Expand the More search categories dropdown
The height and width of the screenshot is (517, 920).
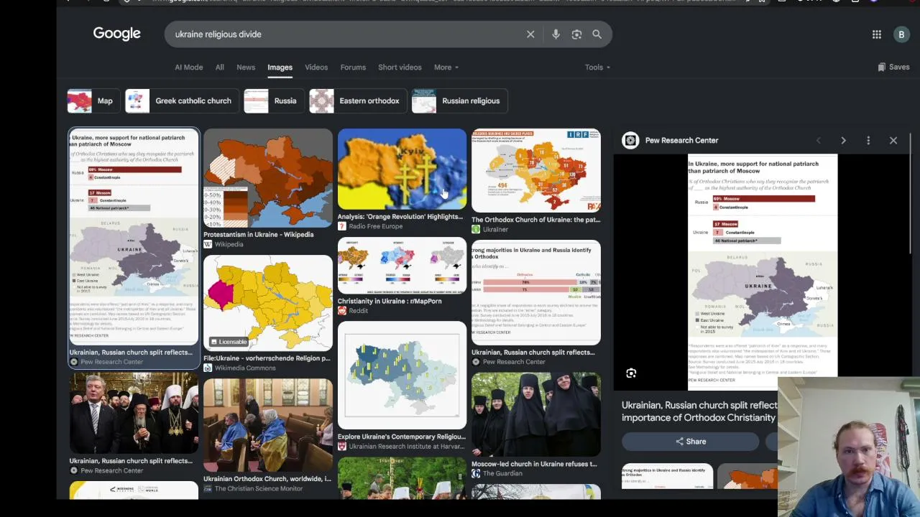[446, 67]
